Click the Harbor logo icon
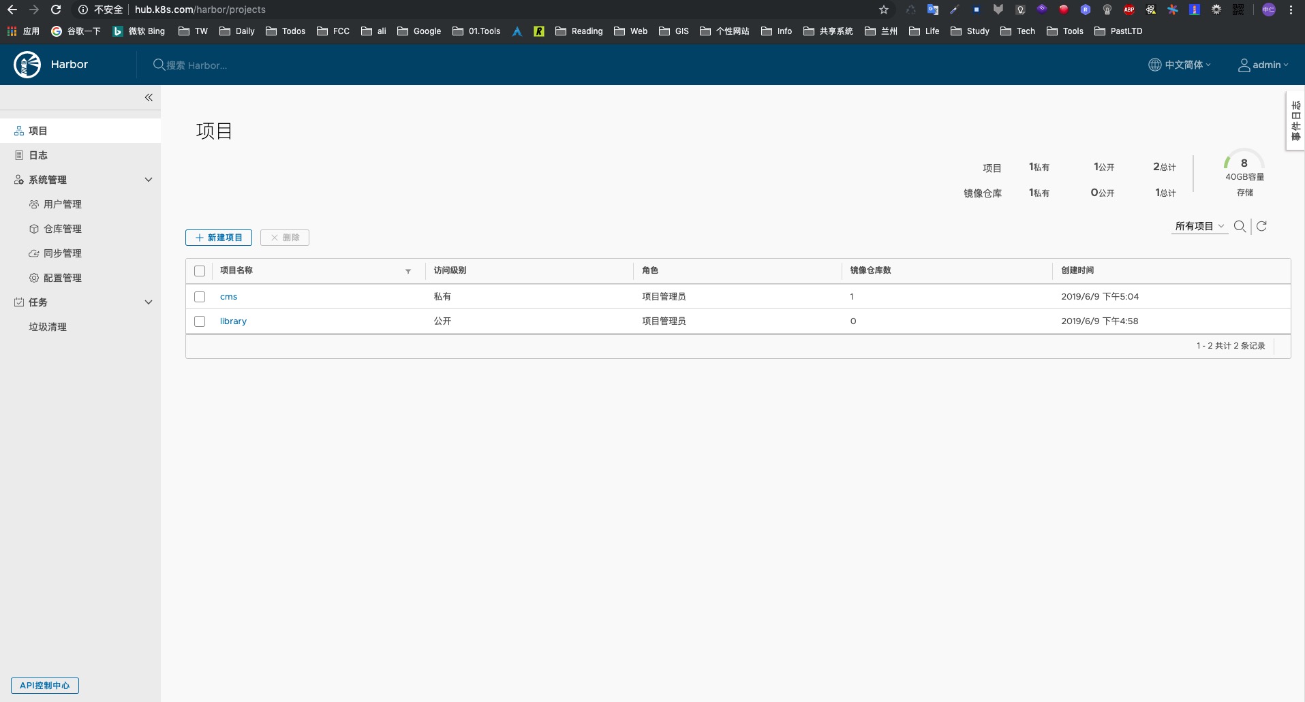Image resolution: width=1305 pixels, height=702 pixels. pos(27,65)
